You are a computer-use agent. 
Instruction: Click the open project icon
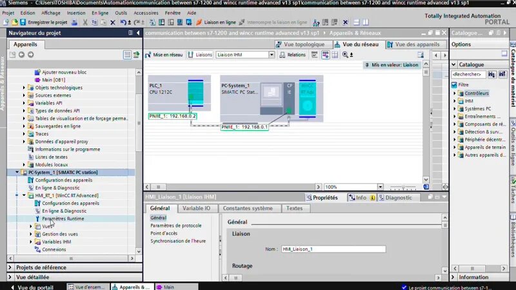point(14,23)
